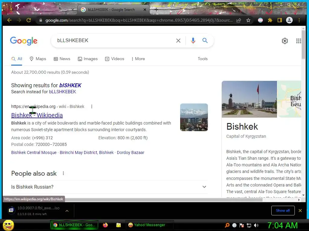Click the volume speaker tray icon
The image size is (309, 231).
coord(256,225)
